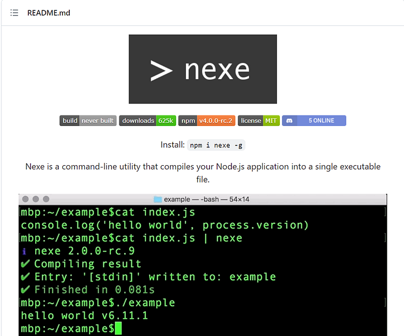Click the console.log hello world code line

pyautogui.click(x=164, y=225)
